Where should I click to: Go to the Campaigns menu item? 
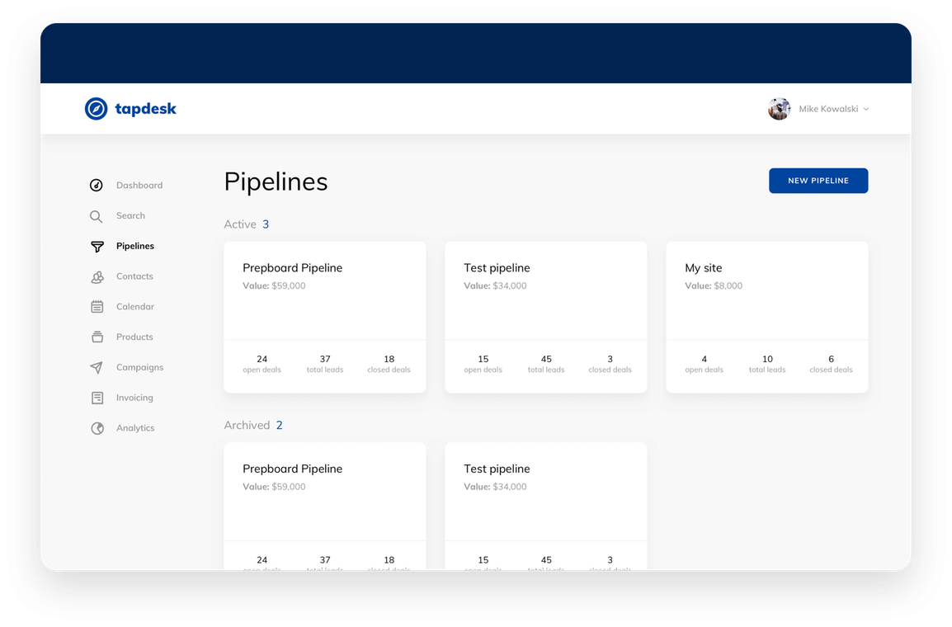(x=139, y=367)
